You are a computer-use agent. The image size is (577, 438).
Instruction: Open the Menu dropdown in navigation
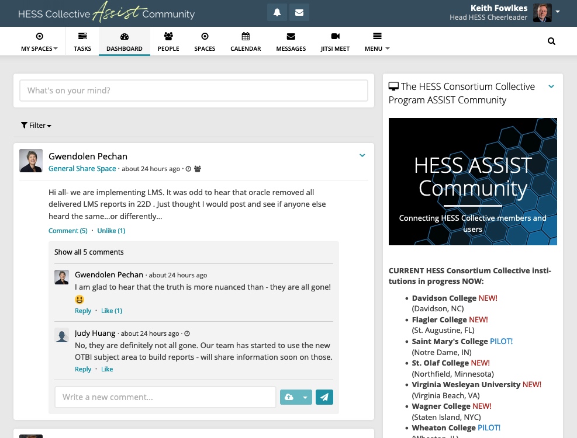click(x=377, y=41)
